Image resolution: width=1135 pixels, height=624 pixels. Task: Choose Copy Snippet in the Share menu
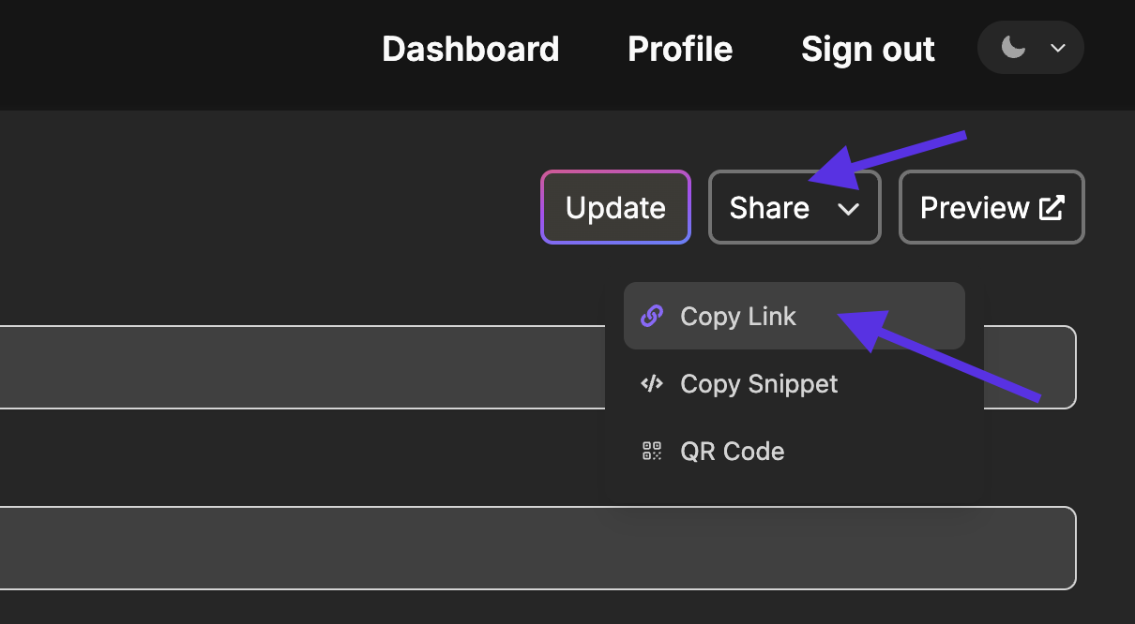pos(794,383)
